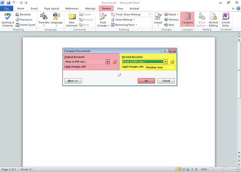Click Words: 0 in status bar
Viewport: 241px width, 172px height.
[x=26, y=170]
